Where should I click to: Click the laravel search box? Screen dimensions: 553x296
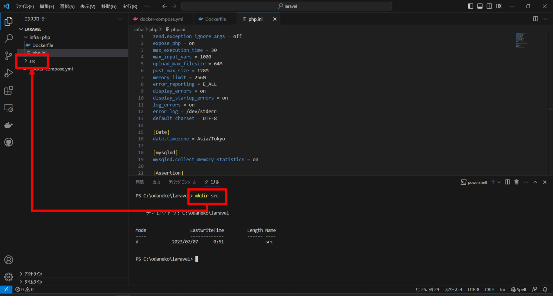point(287,6)
